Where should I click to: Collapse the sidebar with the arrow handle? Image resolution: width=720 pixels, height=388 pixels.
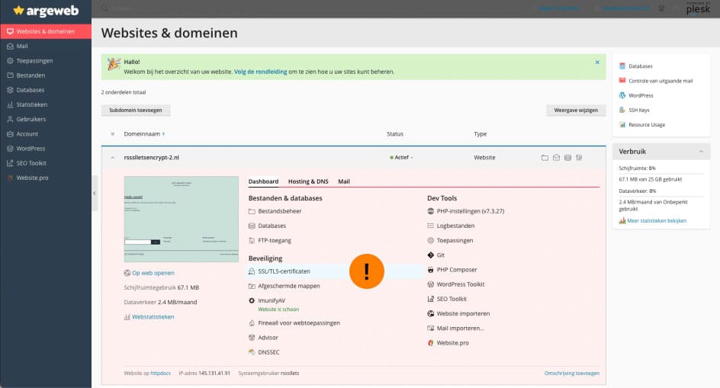(x=95, y=194)
